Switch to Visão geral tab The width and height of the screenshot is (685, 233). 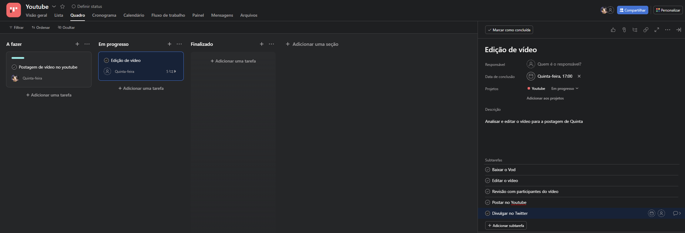pyautogui.click(x=36, y=15)
